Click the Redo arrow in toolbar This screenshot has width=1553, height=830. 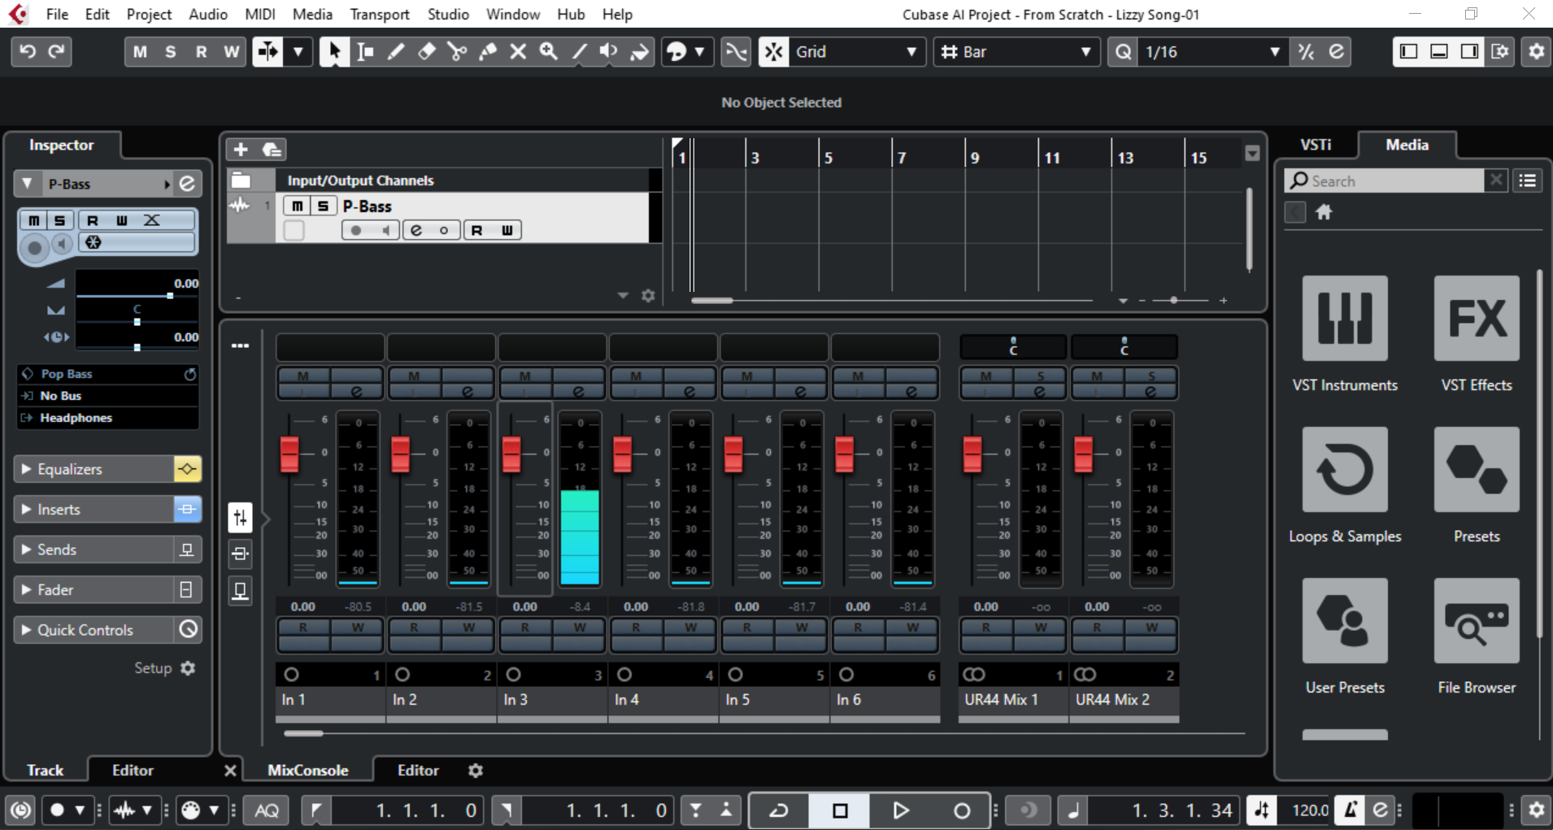pos(56,52)
